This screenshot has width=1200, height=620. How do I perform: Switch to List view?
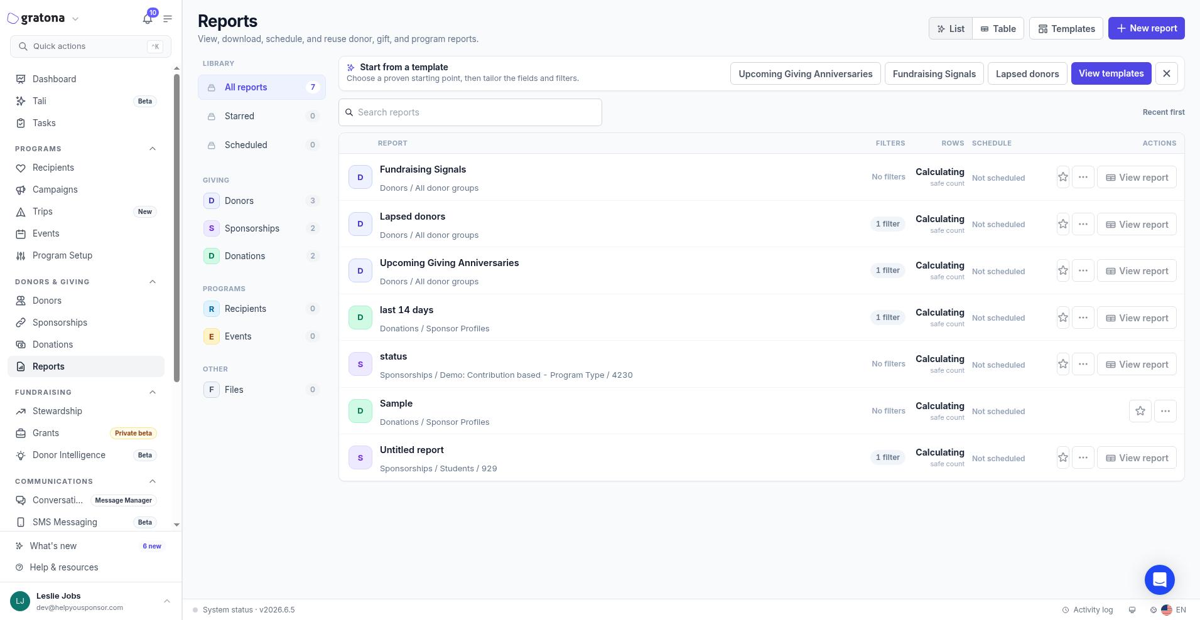951,28
